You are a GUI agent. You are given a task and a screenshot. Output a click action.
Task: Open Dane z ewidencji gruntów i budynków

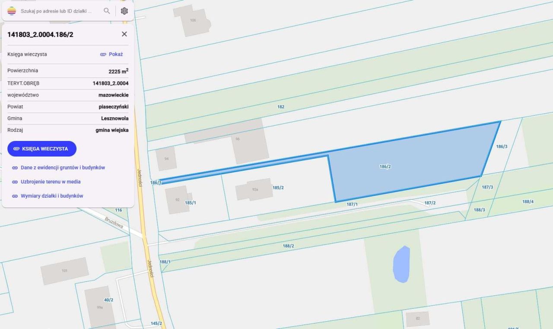click(63, 167)
